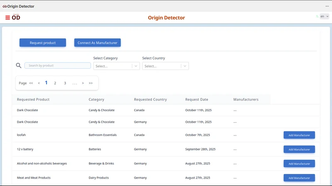Click the Select Country label
This screenshot has width=332, height=186.
[x=154, y=58]
